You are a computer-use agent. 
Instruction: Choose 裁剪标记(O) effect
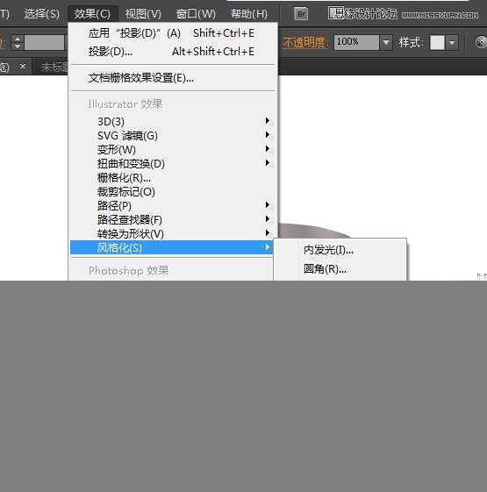click(x=171, y=191)
